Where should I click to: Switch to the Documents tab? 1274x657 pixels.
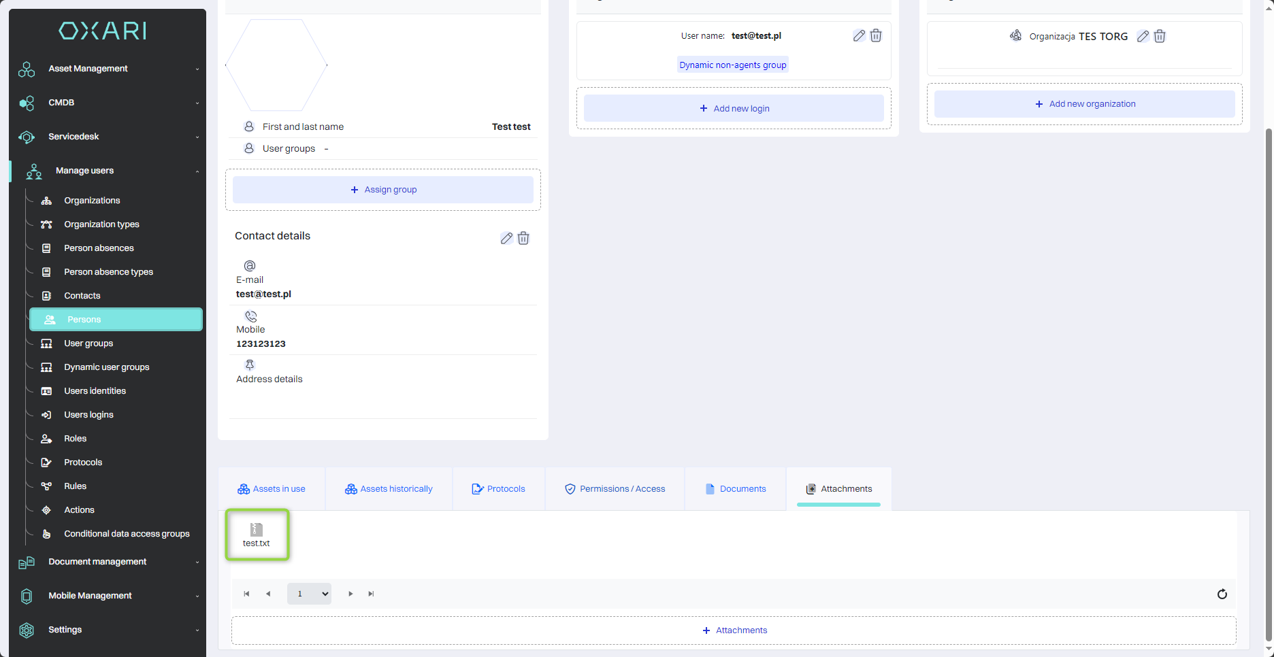[x=736, y=489]
